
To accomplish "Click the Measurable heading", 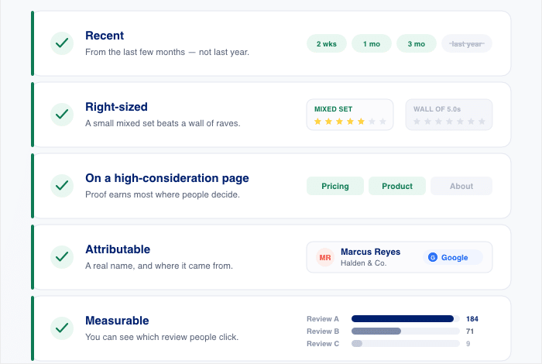I will [117, 321].
